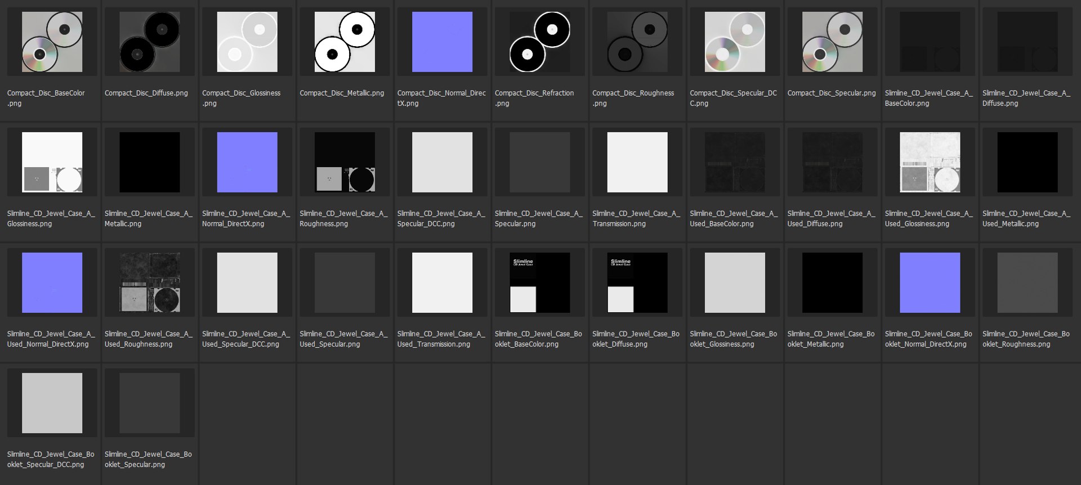The height and width of the screenshot is (485, 1081).
Task: Click the label Slimline_CD_Jewel_Case_Booklet_Metallic.png
Action: click(831, 339)
